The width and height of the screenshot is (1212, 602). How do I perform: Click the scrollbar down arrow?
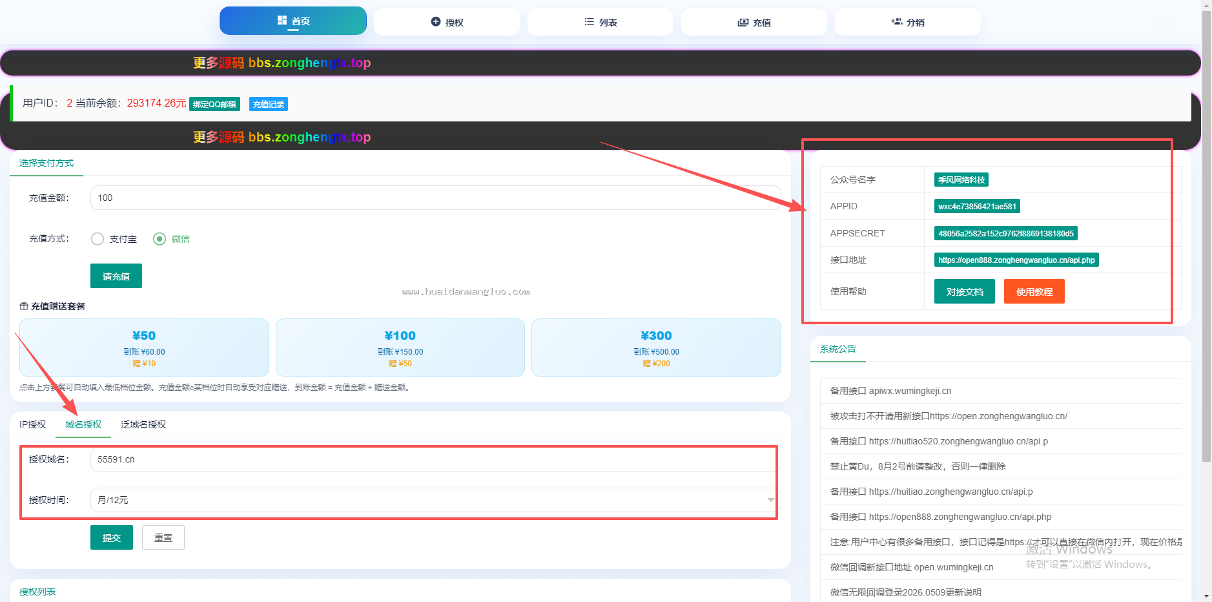(x=1206, y=597)
